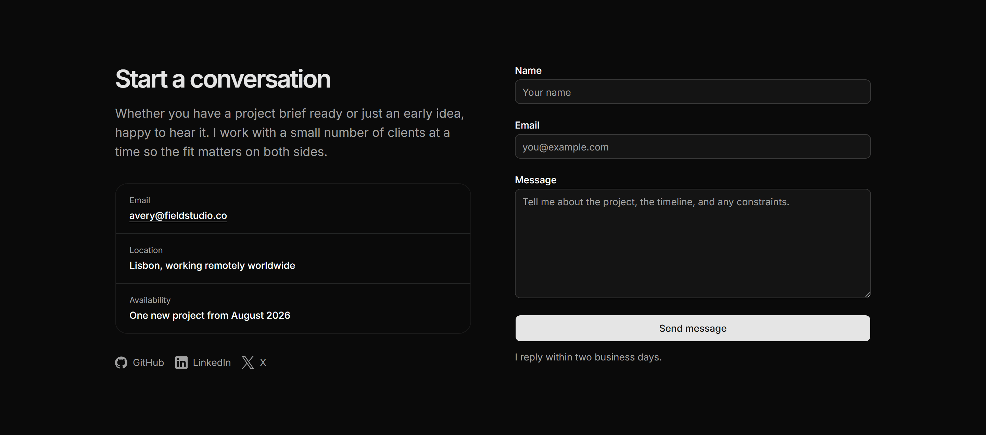Click into the Message textarea
Viewport: 986px width, 435px height.
[x=692, y=243]
